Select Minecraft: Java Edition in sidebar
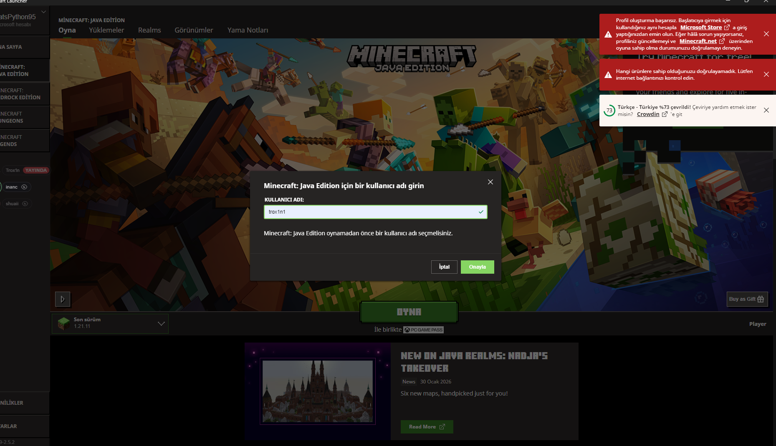The height and width of the screenshot is (446, 776). (25, 71)
